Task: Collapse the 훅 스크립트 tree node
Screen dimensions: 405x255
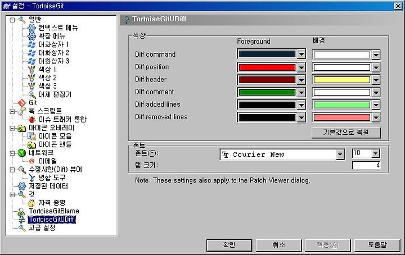Action: tap(12, 111)
